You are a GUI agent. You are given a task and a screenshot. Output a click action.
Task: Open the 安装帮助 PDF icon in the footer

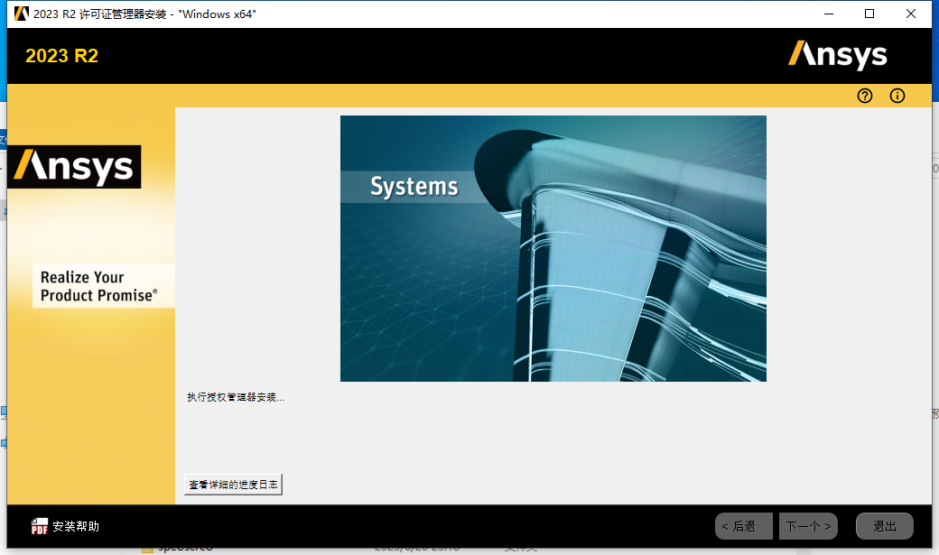(40, 524)
